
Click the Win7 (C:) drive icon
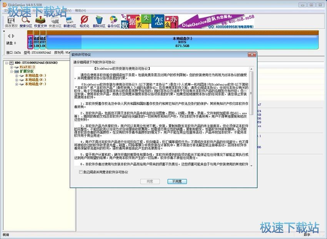pyautogui.click(x=17, y=67)
